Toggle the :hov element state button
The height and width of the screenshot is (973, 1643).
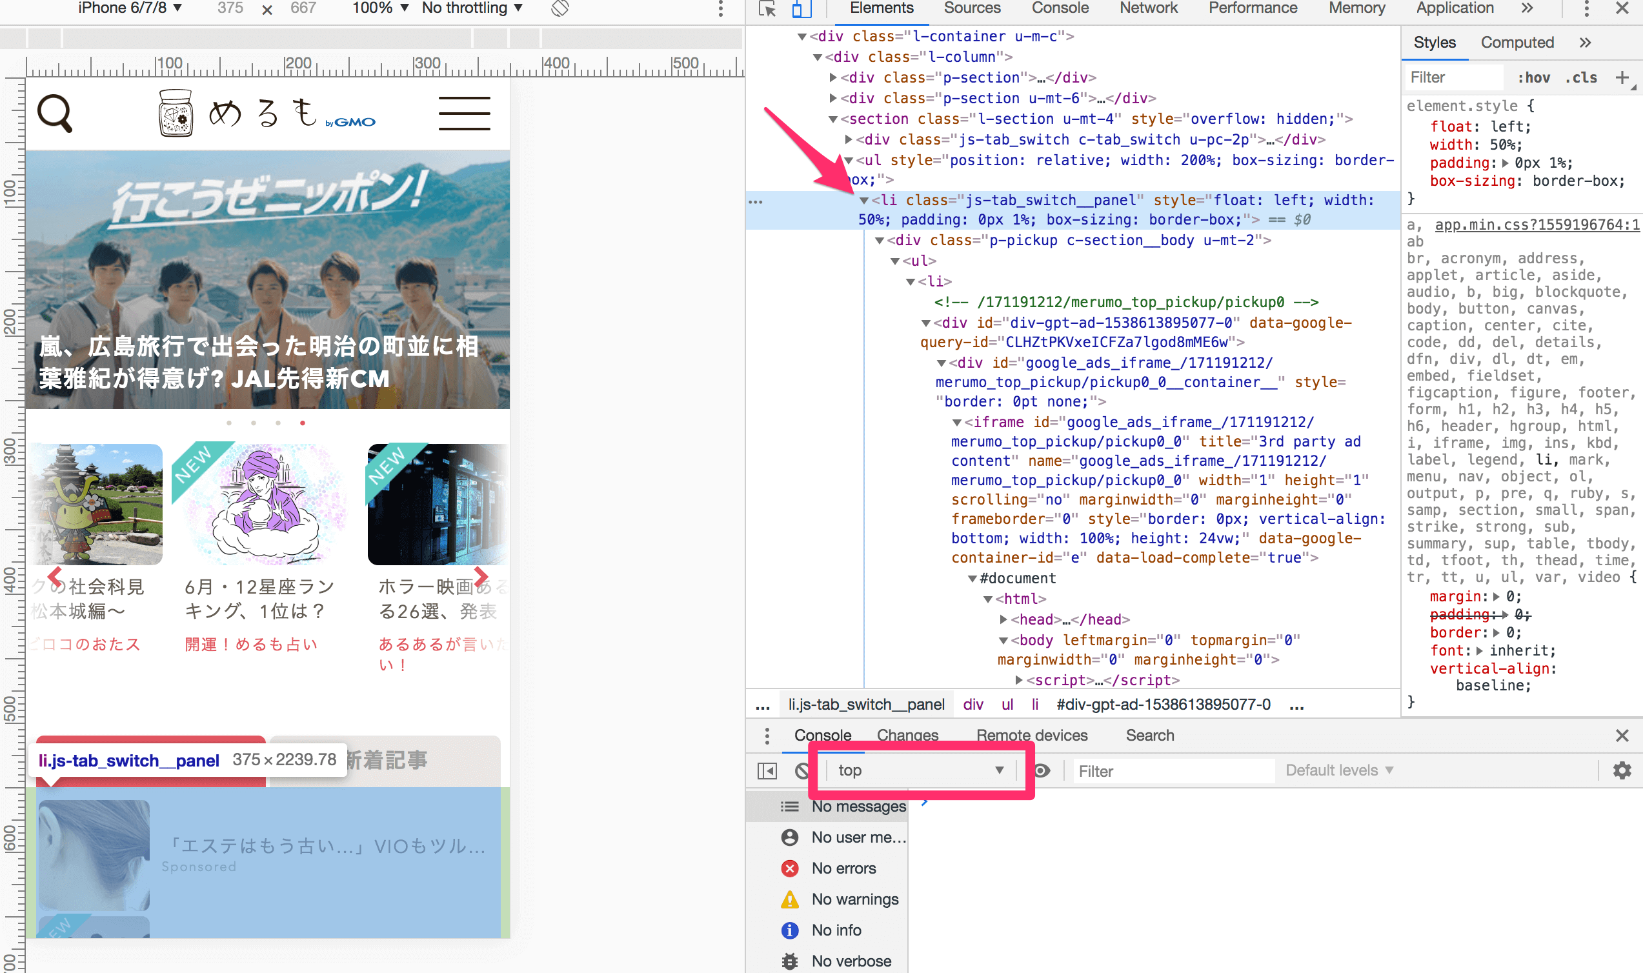pos(1533,77)
